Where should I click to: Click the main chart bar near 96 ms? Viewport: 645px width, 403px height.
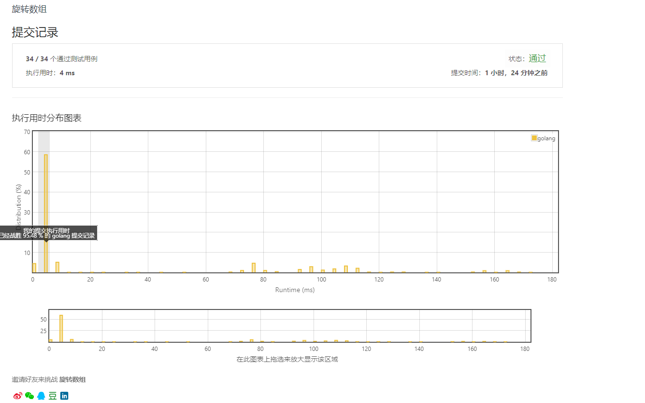click(311, 269)
